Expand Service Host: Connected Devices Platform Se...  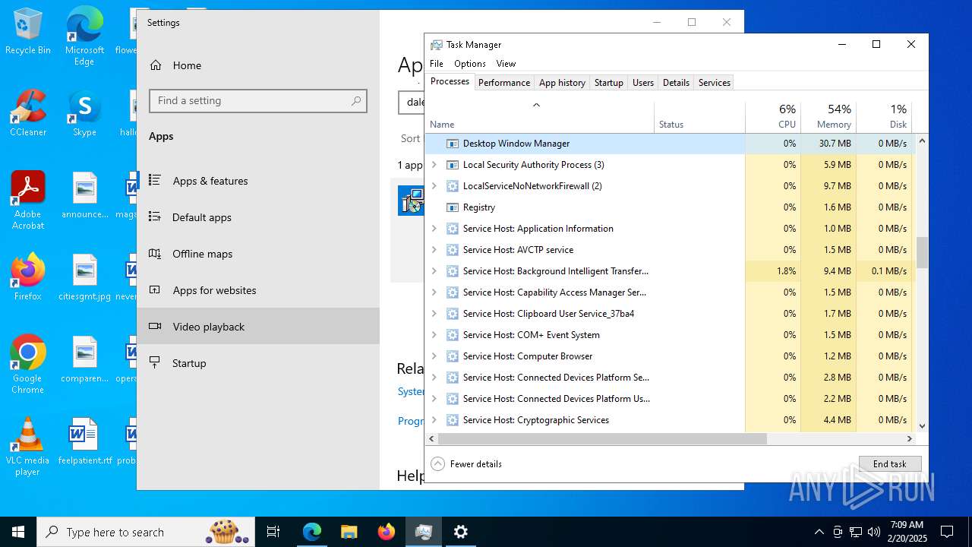(x=434, y=378)
